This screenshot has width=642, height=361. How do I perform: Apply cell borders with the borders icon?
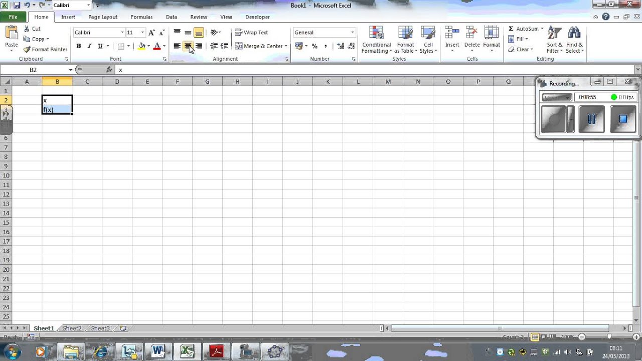click(x=121, y=46)
